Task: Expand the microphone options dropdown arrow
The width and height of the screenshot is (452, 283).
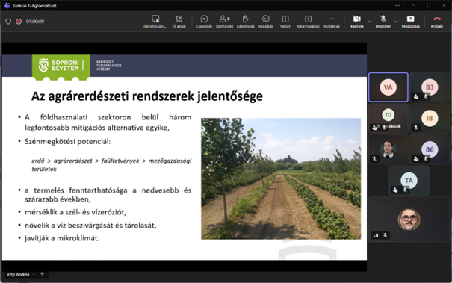Action: click(x=396, y=22)
